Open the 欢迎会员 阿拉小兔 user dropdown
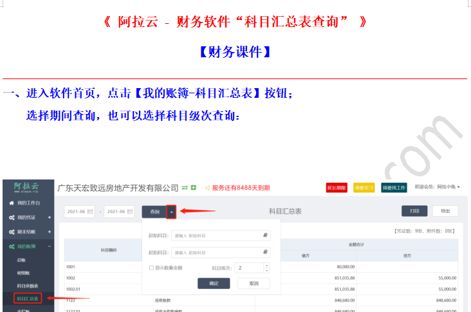 [437, 187]
